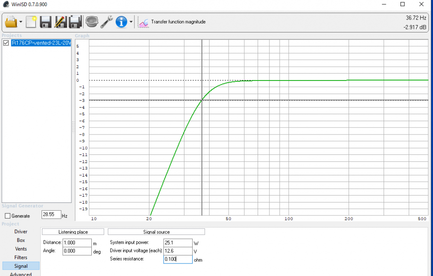Create a new project with the blank page icon

(31, 22)
